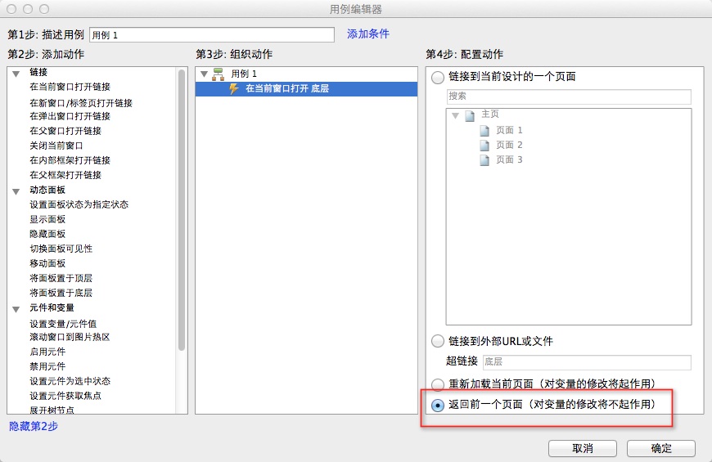The image size is (712, 462).
Task: Click the 页面 1 page icon
Action: pos(484,130)
